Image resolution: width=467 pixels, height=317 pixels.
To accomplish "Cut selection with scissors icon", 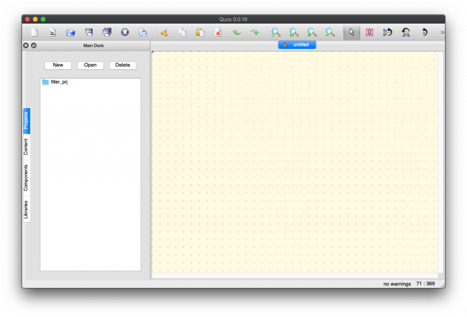I will coord(164,32).
